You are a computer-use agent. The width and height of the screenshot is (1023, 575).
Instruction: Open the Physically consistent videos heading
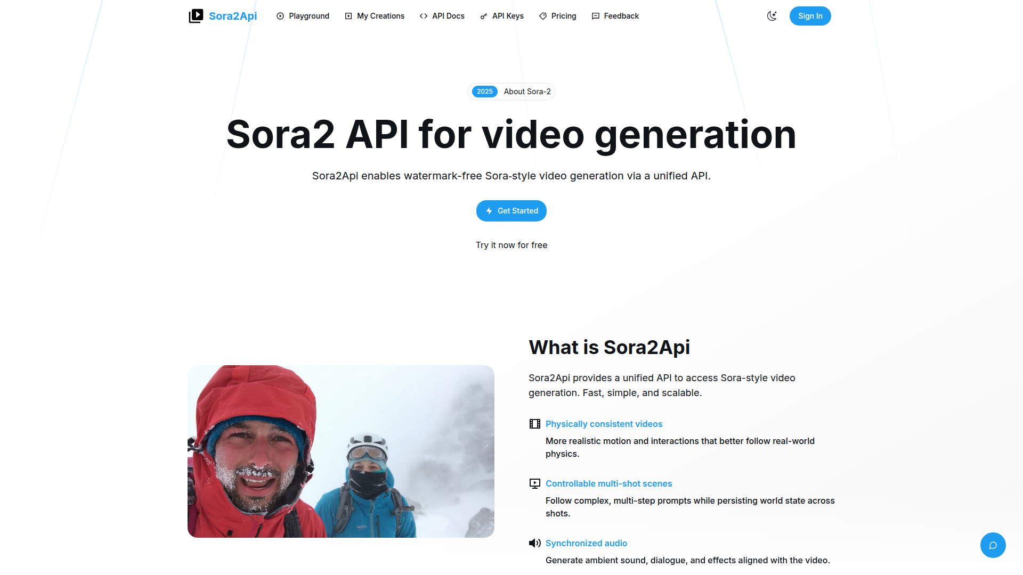pos(604,424)
